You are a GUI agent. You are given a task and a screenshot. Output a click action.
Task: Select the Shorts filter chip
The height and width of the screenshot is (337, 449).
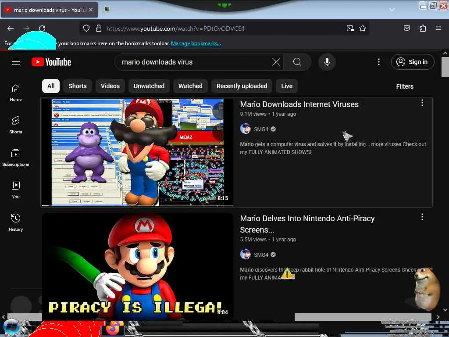point(78,86)
